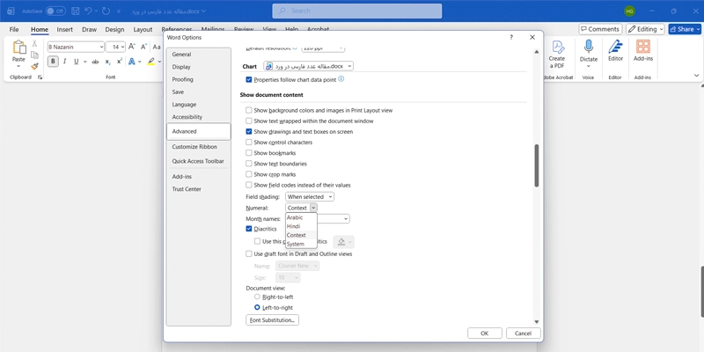Image resolution: width=704 pixels, height=352 pixels.
Task: Click the Paste icon in Clipboard group
Action: (18, 50)
